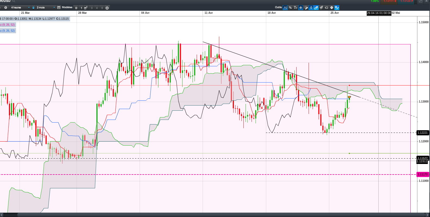Expand the '2 mois' period dropdown
The image size is (430, 217).
coord(46,8)
